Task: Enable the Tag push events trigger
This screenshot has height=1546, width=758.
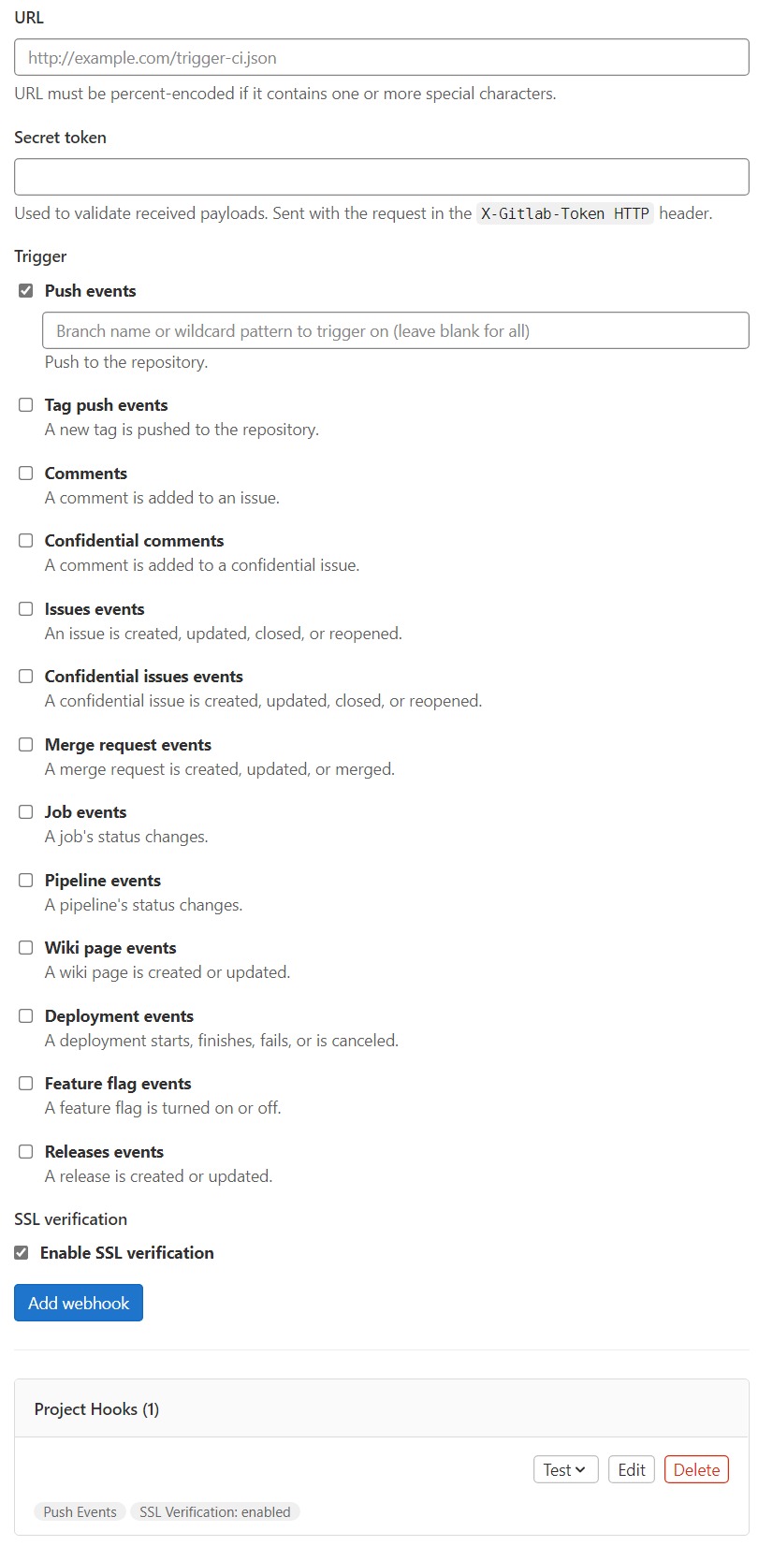Action: 25,404
